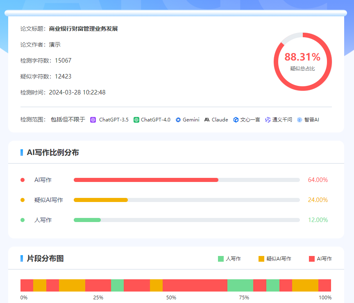The image size is (354, 303).
Task: Click the 88.31% donut chart percentage
Action: pos(302,57)
